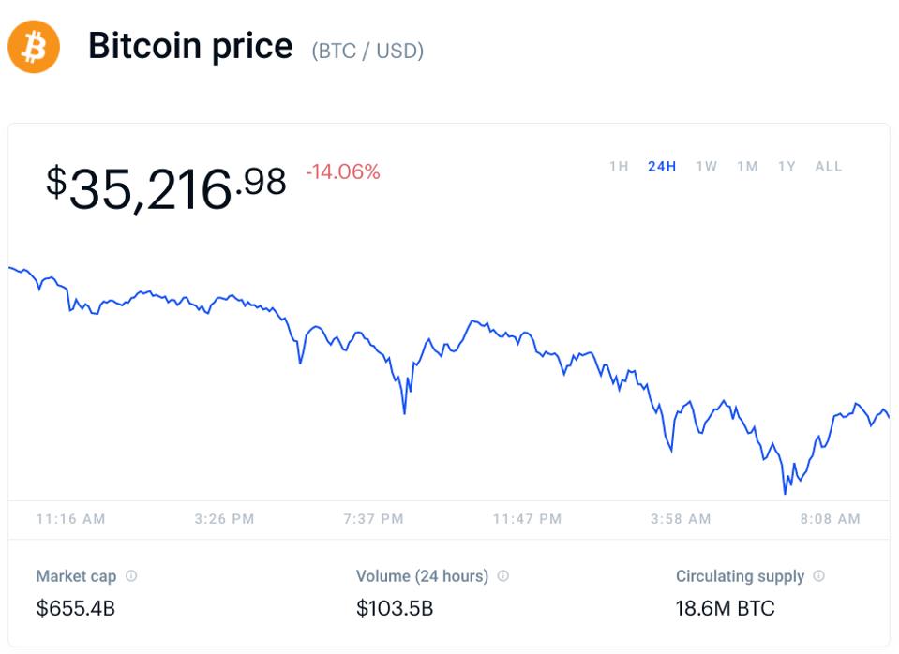Click the (BTC / USD) pair label
This screenshot has height=654, width=899.
(x=367, y=51)
